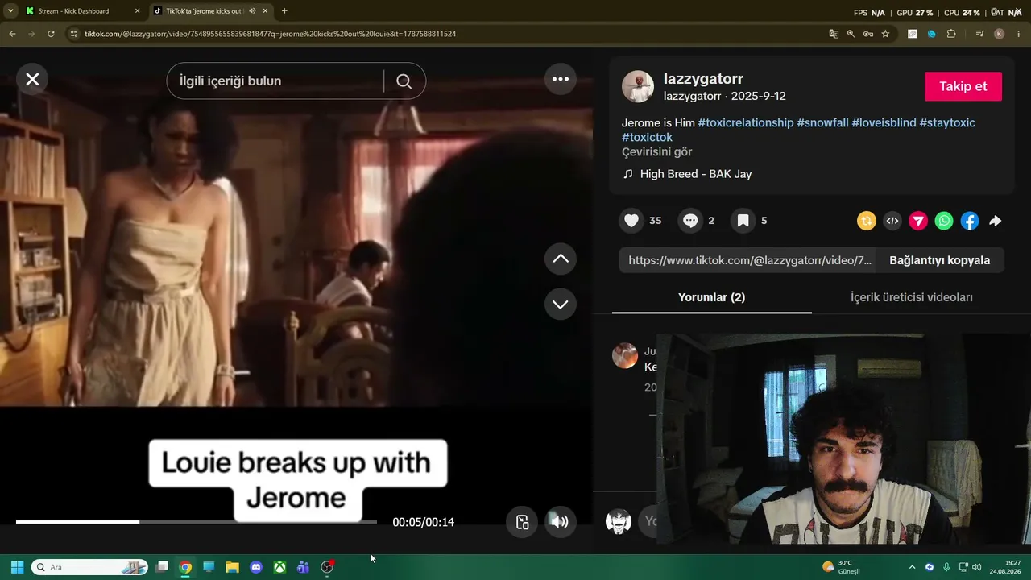Show hidden system tray icons chevron
The width and height of the screenshot is (1031, 580).
pos(912,567)
